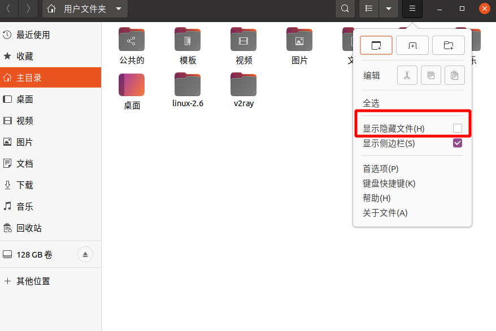The image size is (496, 331).
Task: Select 最近使用 in sidebar
Action: coord(51,35)
